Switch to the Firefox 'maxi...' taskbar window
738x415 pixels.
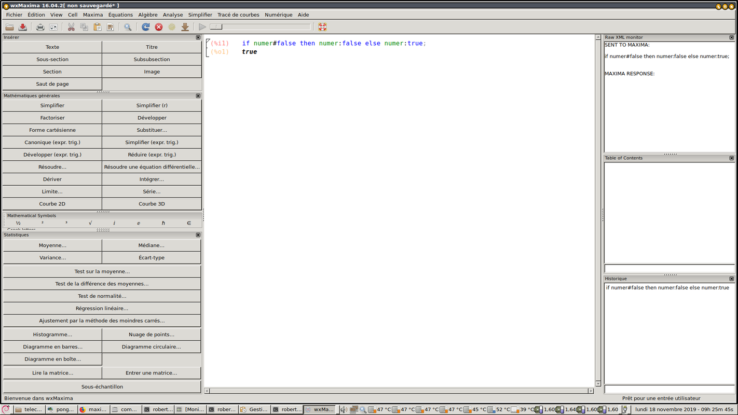pyautogui.click(x=93, y=409)
